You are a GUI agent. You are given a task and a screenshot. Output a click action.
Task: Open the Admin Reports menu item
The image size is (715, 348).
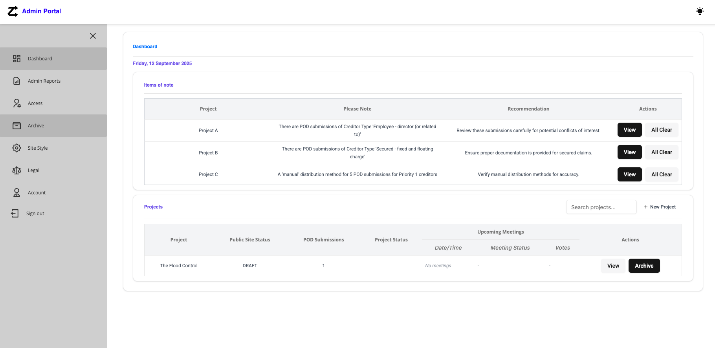(x=44, y=81)
